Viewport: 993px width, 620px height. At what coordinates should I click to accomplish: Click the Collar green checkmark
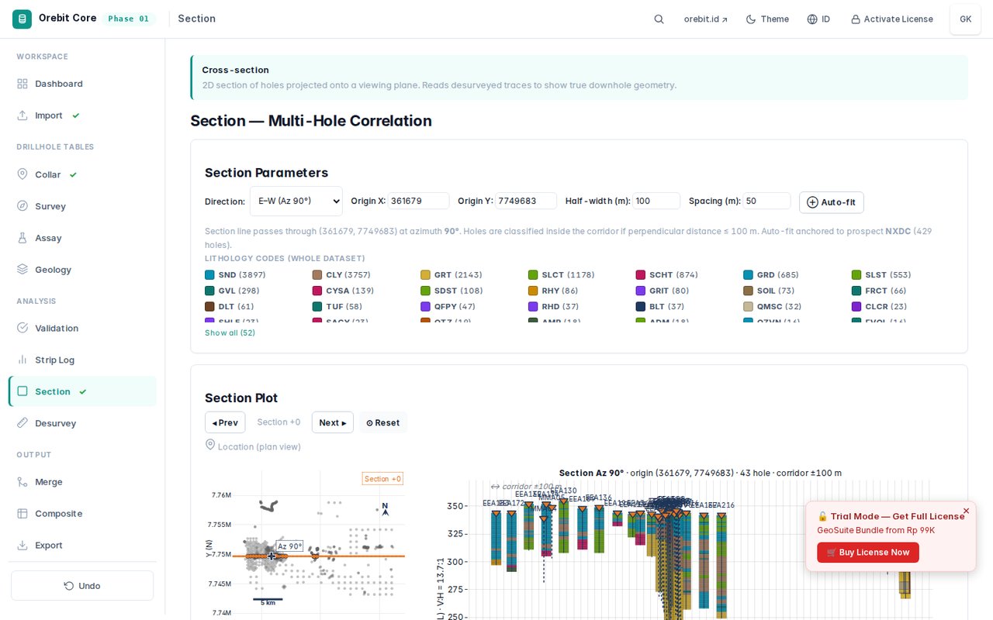73,175
